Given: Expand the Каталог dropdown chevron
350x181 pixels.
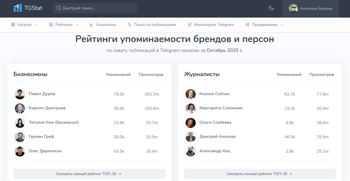Looking at the screenshot, I should [37, 25].
